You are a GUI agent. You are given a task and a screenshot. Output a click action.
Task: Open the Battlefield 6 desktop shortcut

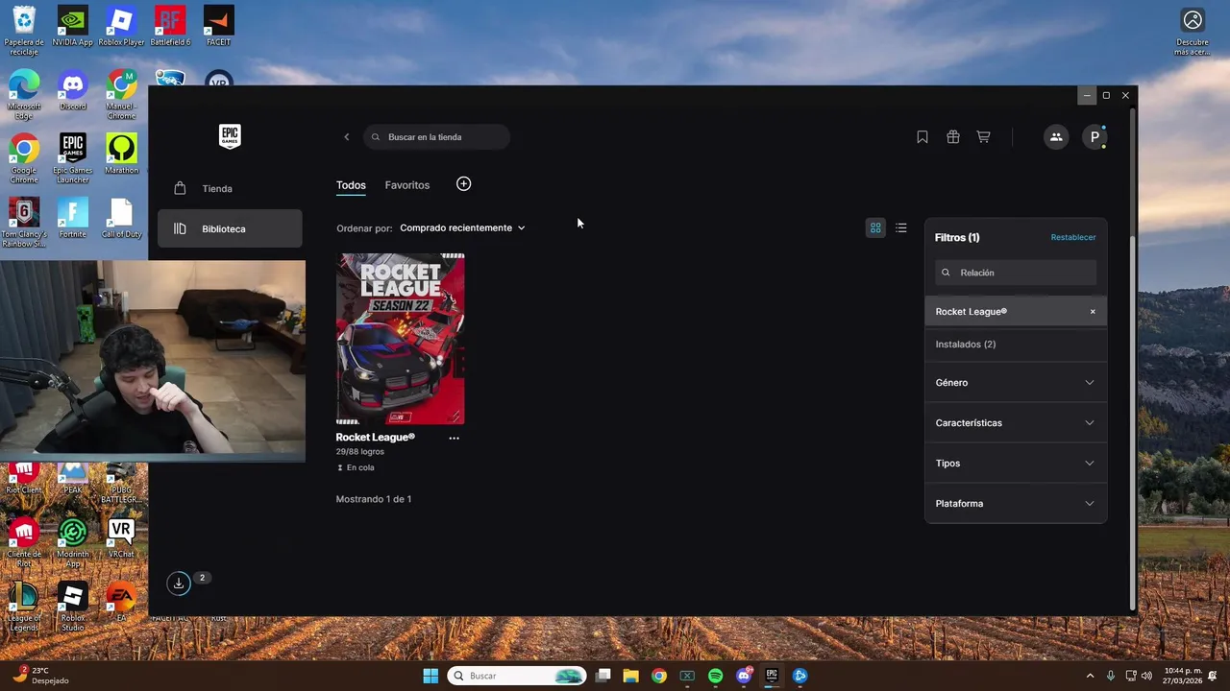pyautogui.click(x=170, y=27)
